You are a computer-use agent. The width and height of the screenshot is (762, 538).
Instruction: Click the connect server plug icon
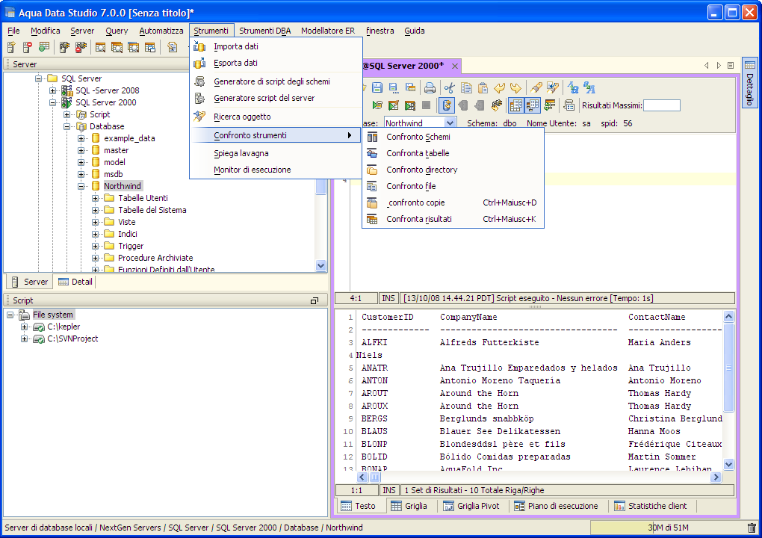(64, 47)
